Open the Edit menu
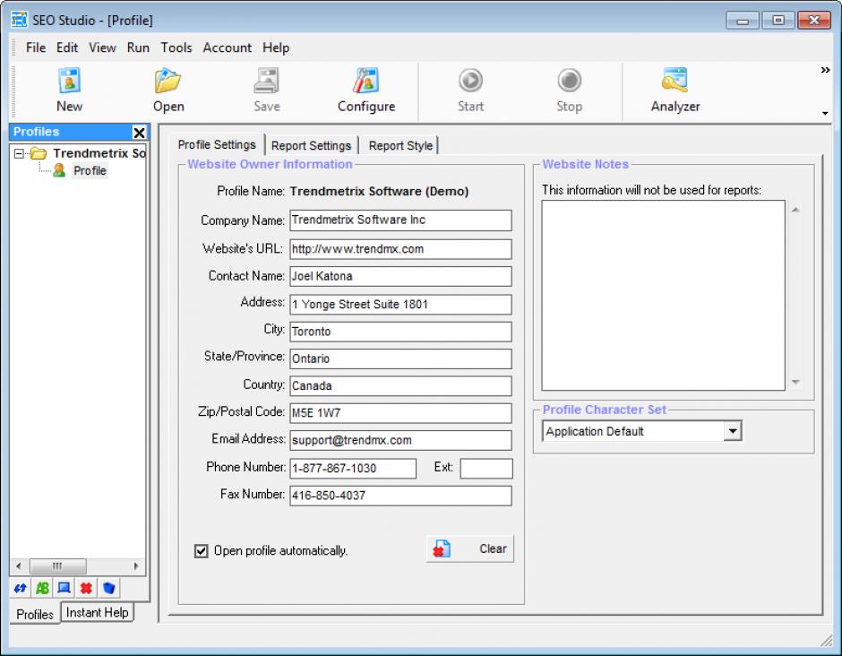842x656 pixels. (67, 47)
